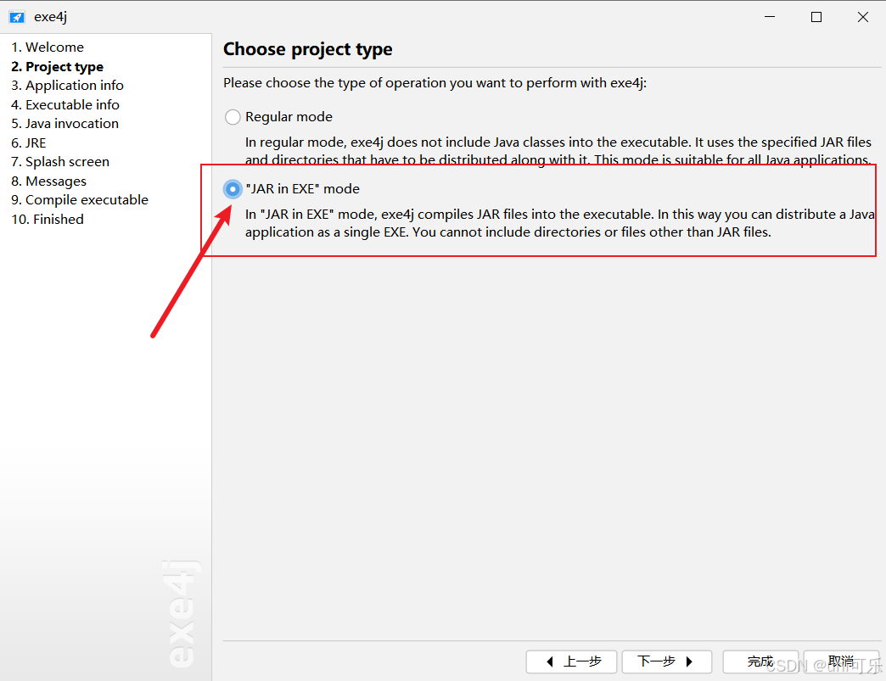Image resolution: width=886 pixels, height=681 pixels.
Task: Click the 下一步 (next) button
Action: (x=667, y=661)
